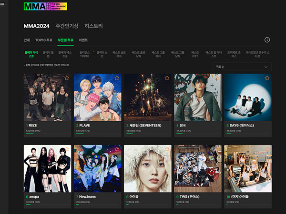Open the TOP10 투표 sub-tab
Image resolution: width=286 pixels, height=214 pixels.
point(44,40)
